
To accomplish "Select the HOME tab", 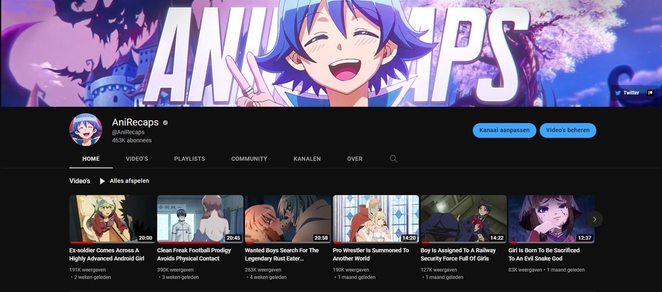I will (x=91, y=159).
